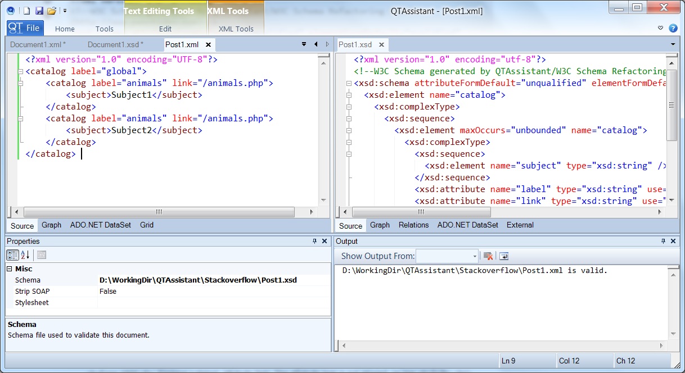Collapse the ribbon with the chevron icon
The image size is (685, 373).
point(661,28)
